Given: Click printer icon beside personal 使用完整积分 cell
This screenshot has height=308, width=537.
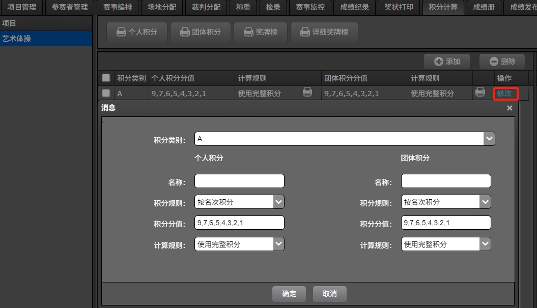Looking at the screenshot, I should 307,92.
